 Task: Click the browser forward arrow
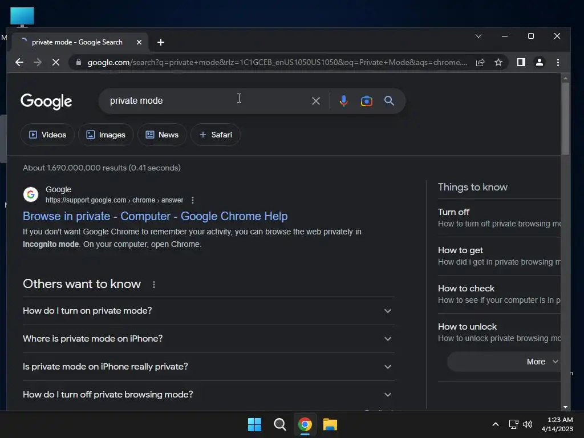point(38,62)
